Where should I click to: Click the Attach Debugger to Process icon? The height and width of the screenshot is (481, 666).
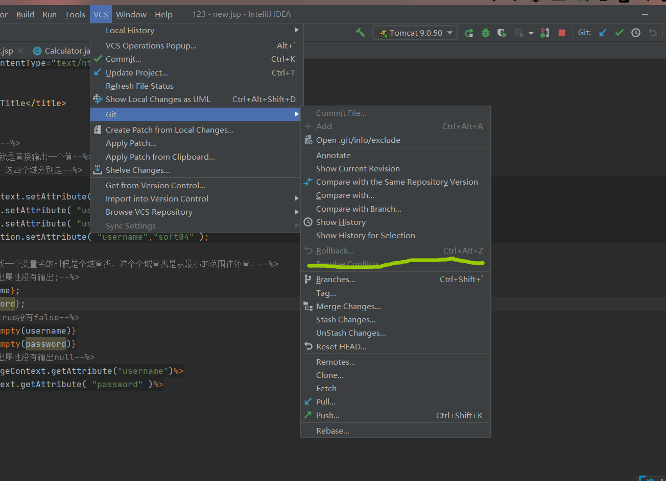(545, 33)
